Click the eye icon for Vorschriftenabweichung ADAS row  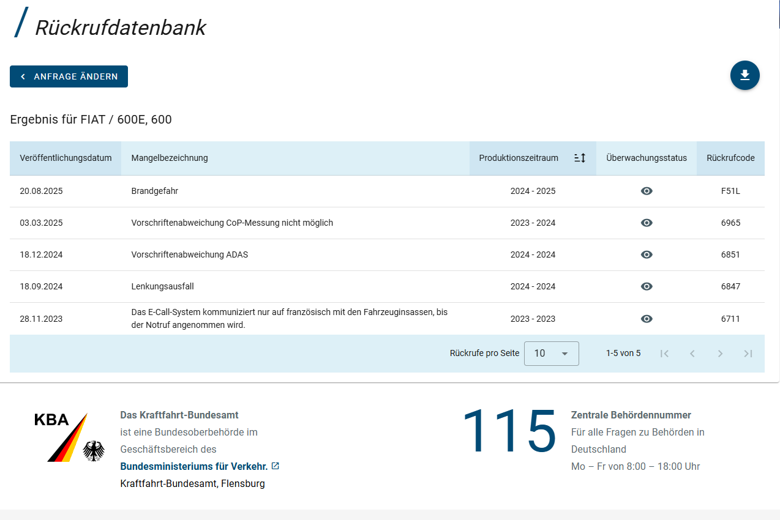(x=647, y=254)
